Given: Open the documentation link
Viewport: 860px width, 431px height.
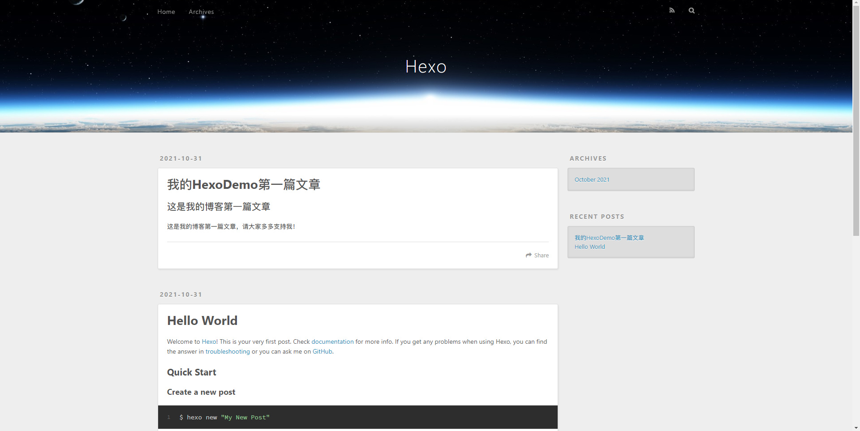Looking at the screenshot, I should [x=332, y=341].
